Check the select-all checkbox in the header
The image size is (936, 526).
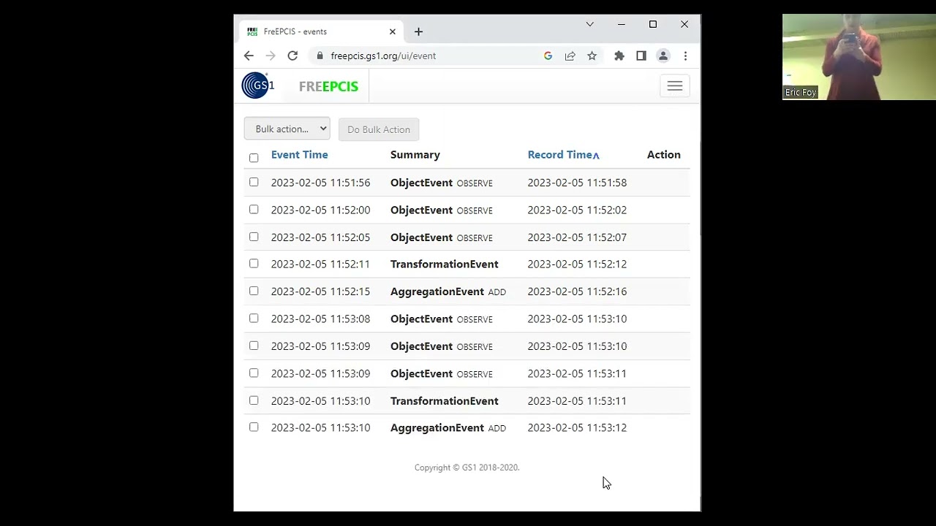point(254,158)
